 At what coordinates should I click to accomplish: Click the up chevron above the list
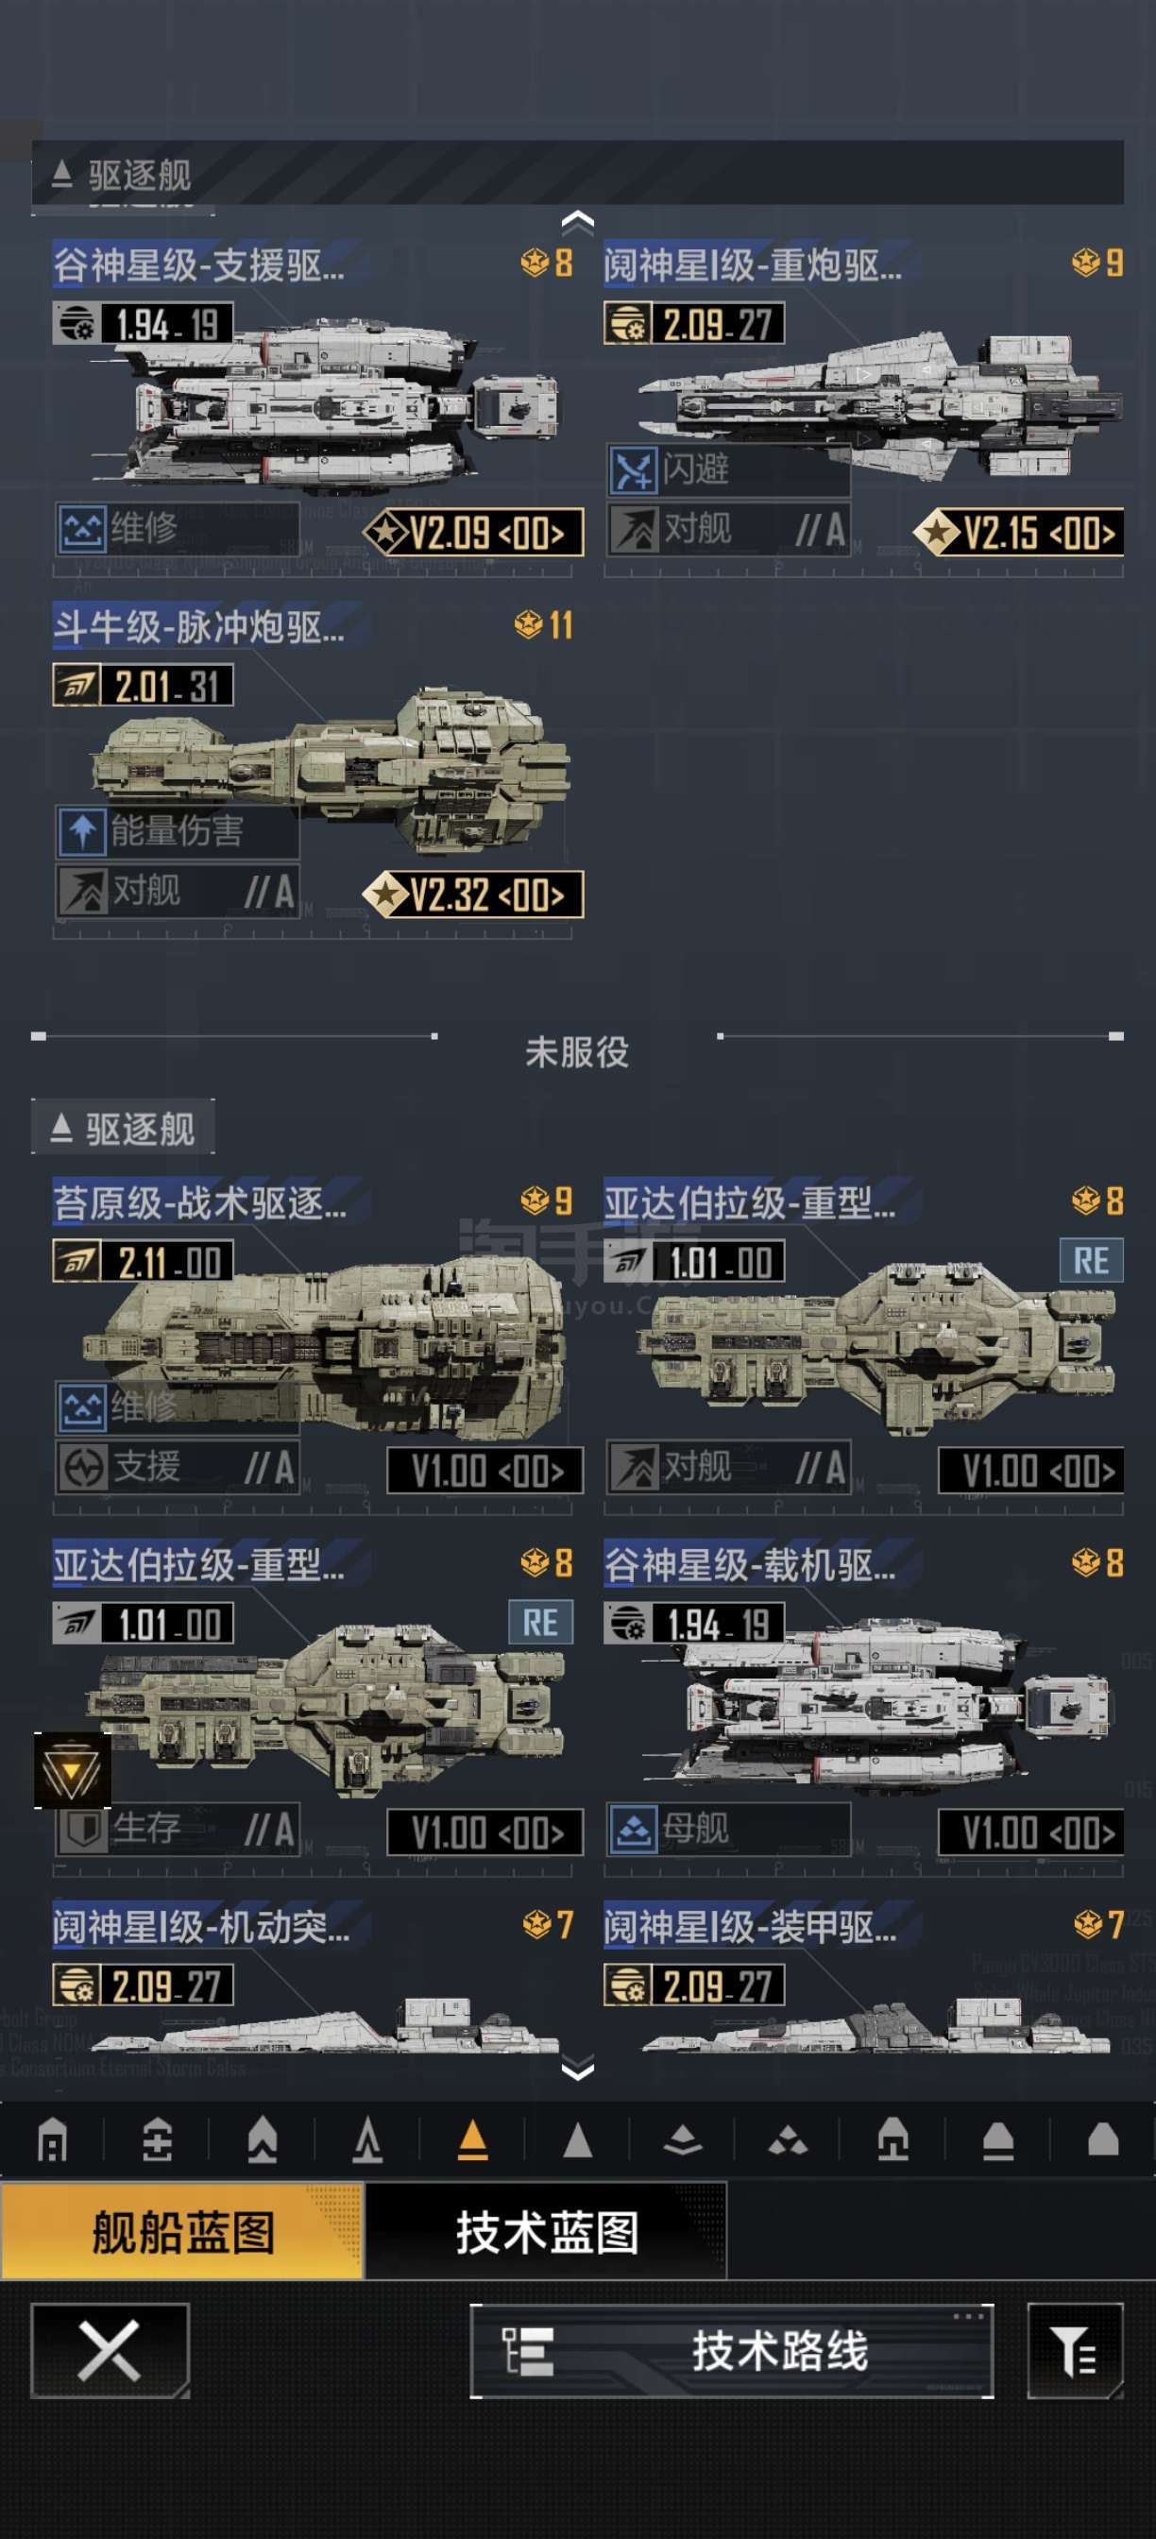click(x=577, y=224)
